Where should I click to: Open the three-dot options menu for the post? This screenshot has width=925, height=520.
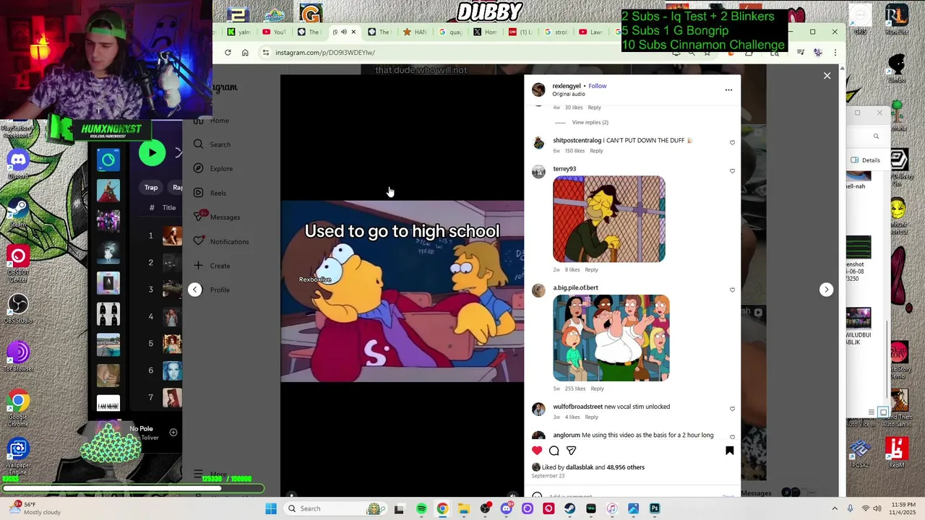pos(728,90)
